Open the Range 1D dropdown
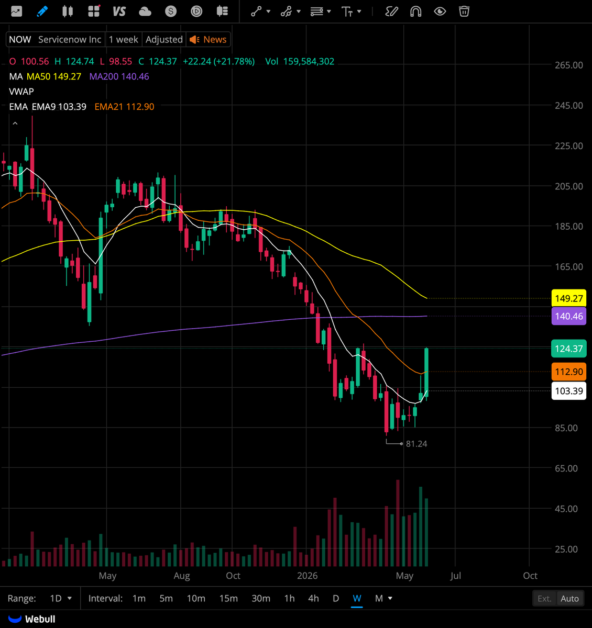592x628 pixels. (x=61, y=598)
